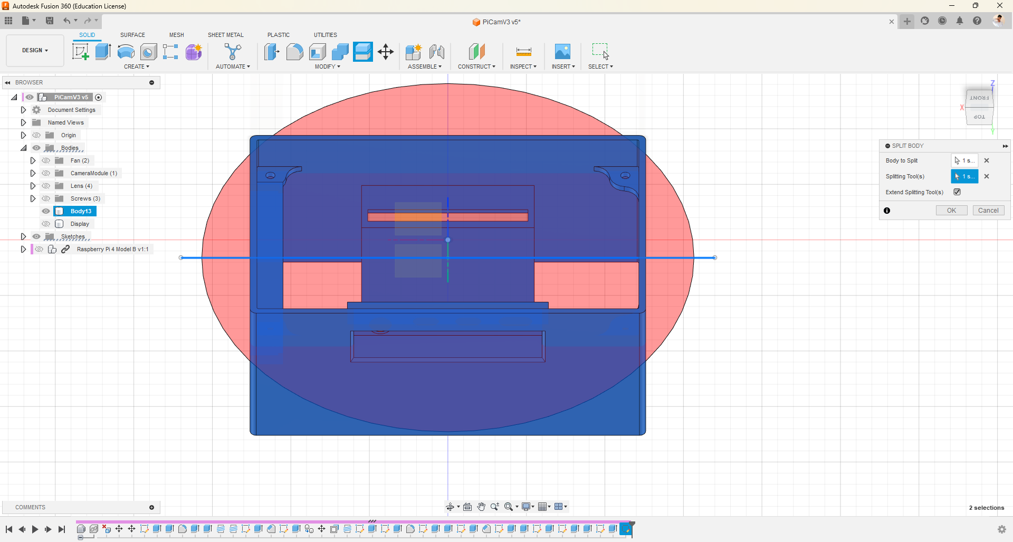
Task: Undo the last action
Action: (66, 21)
